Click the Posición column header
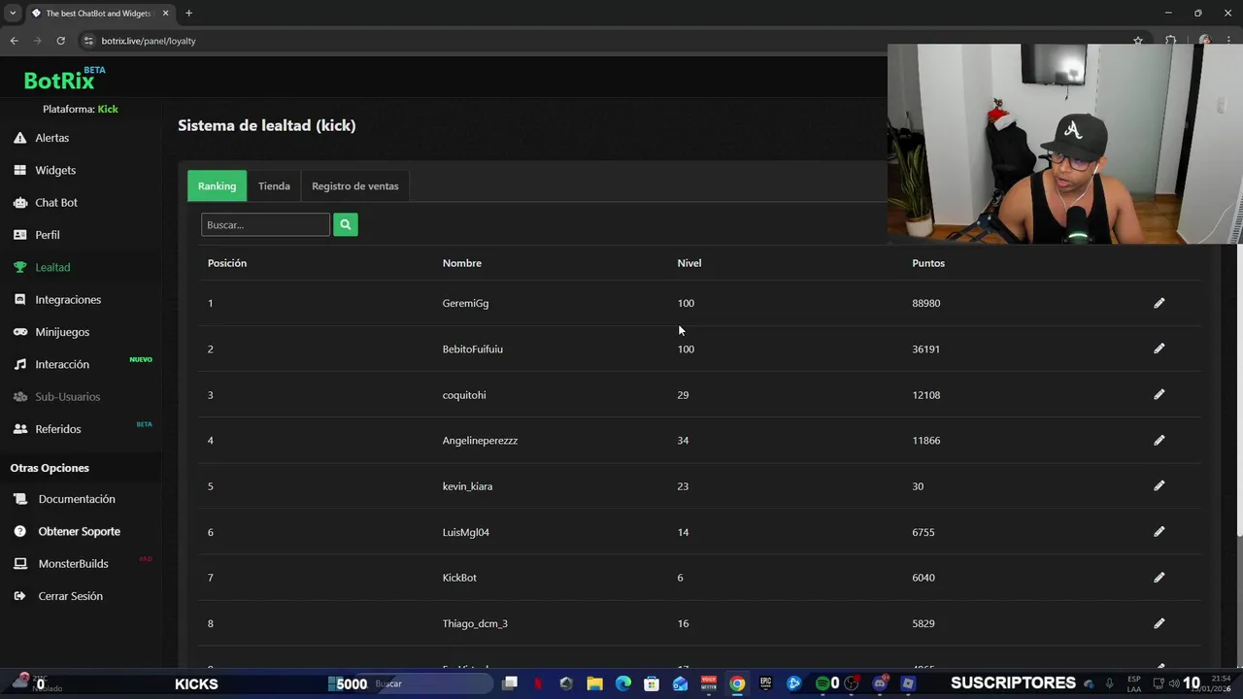The width and height of the screenshot is (1243, 699). [227, 263]
